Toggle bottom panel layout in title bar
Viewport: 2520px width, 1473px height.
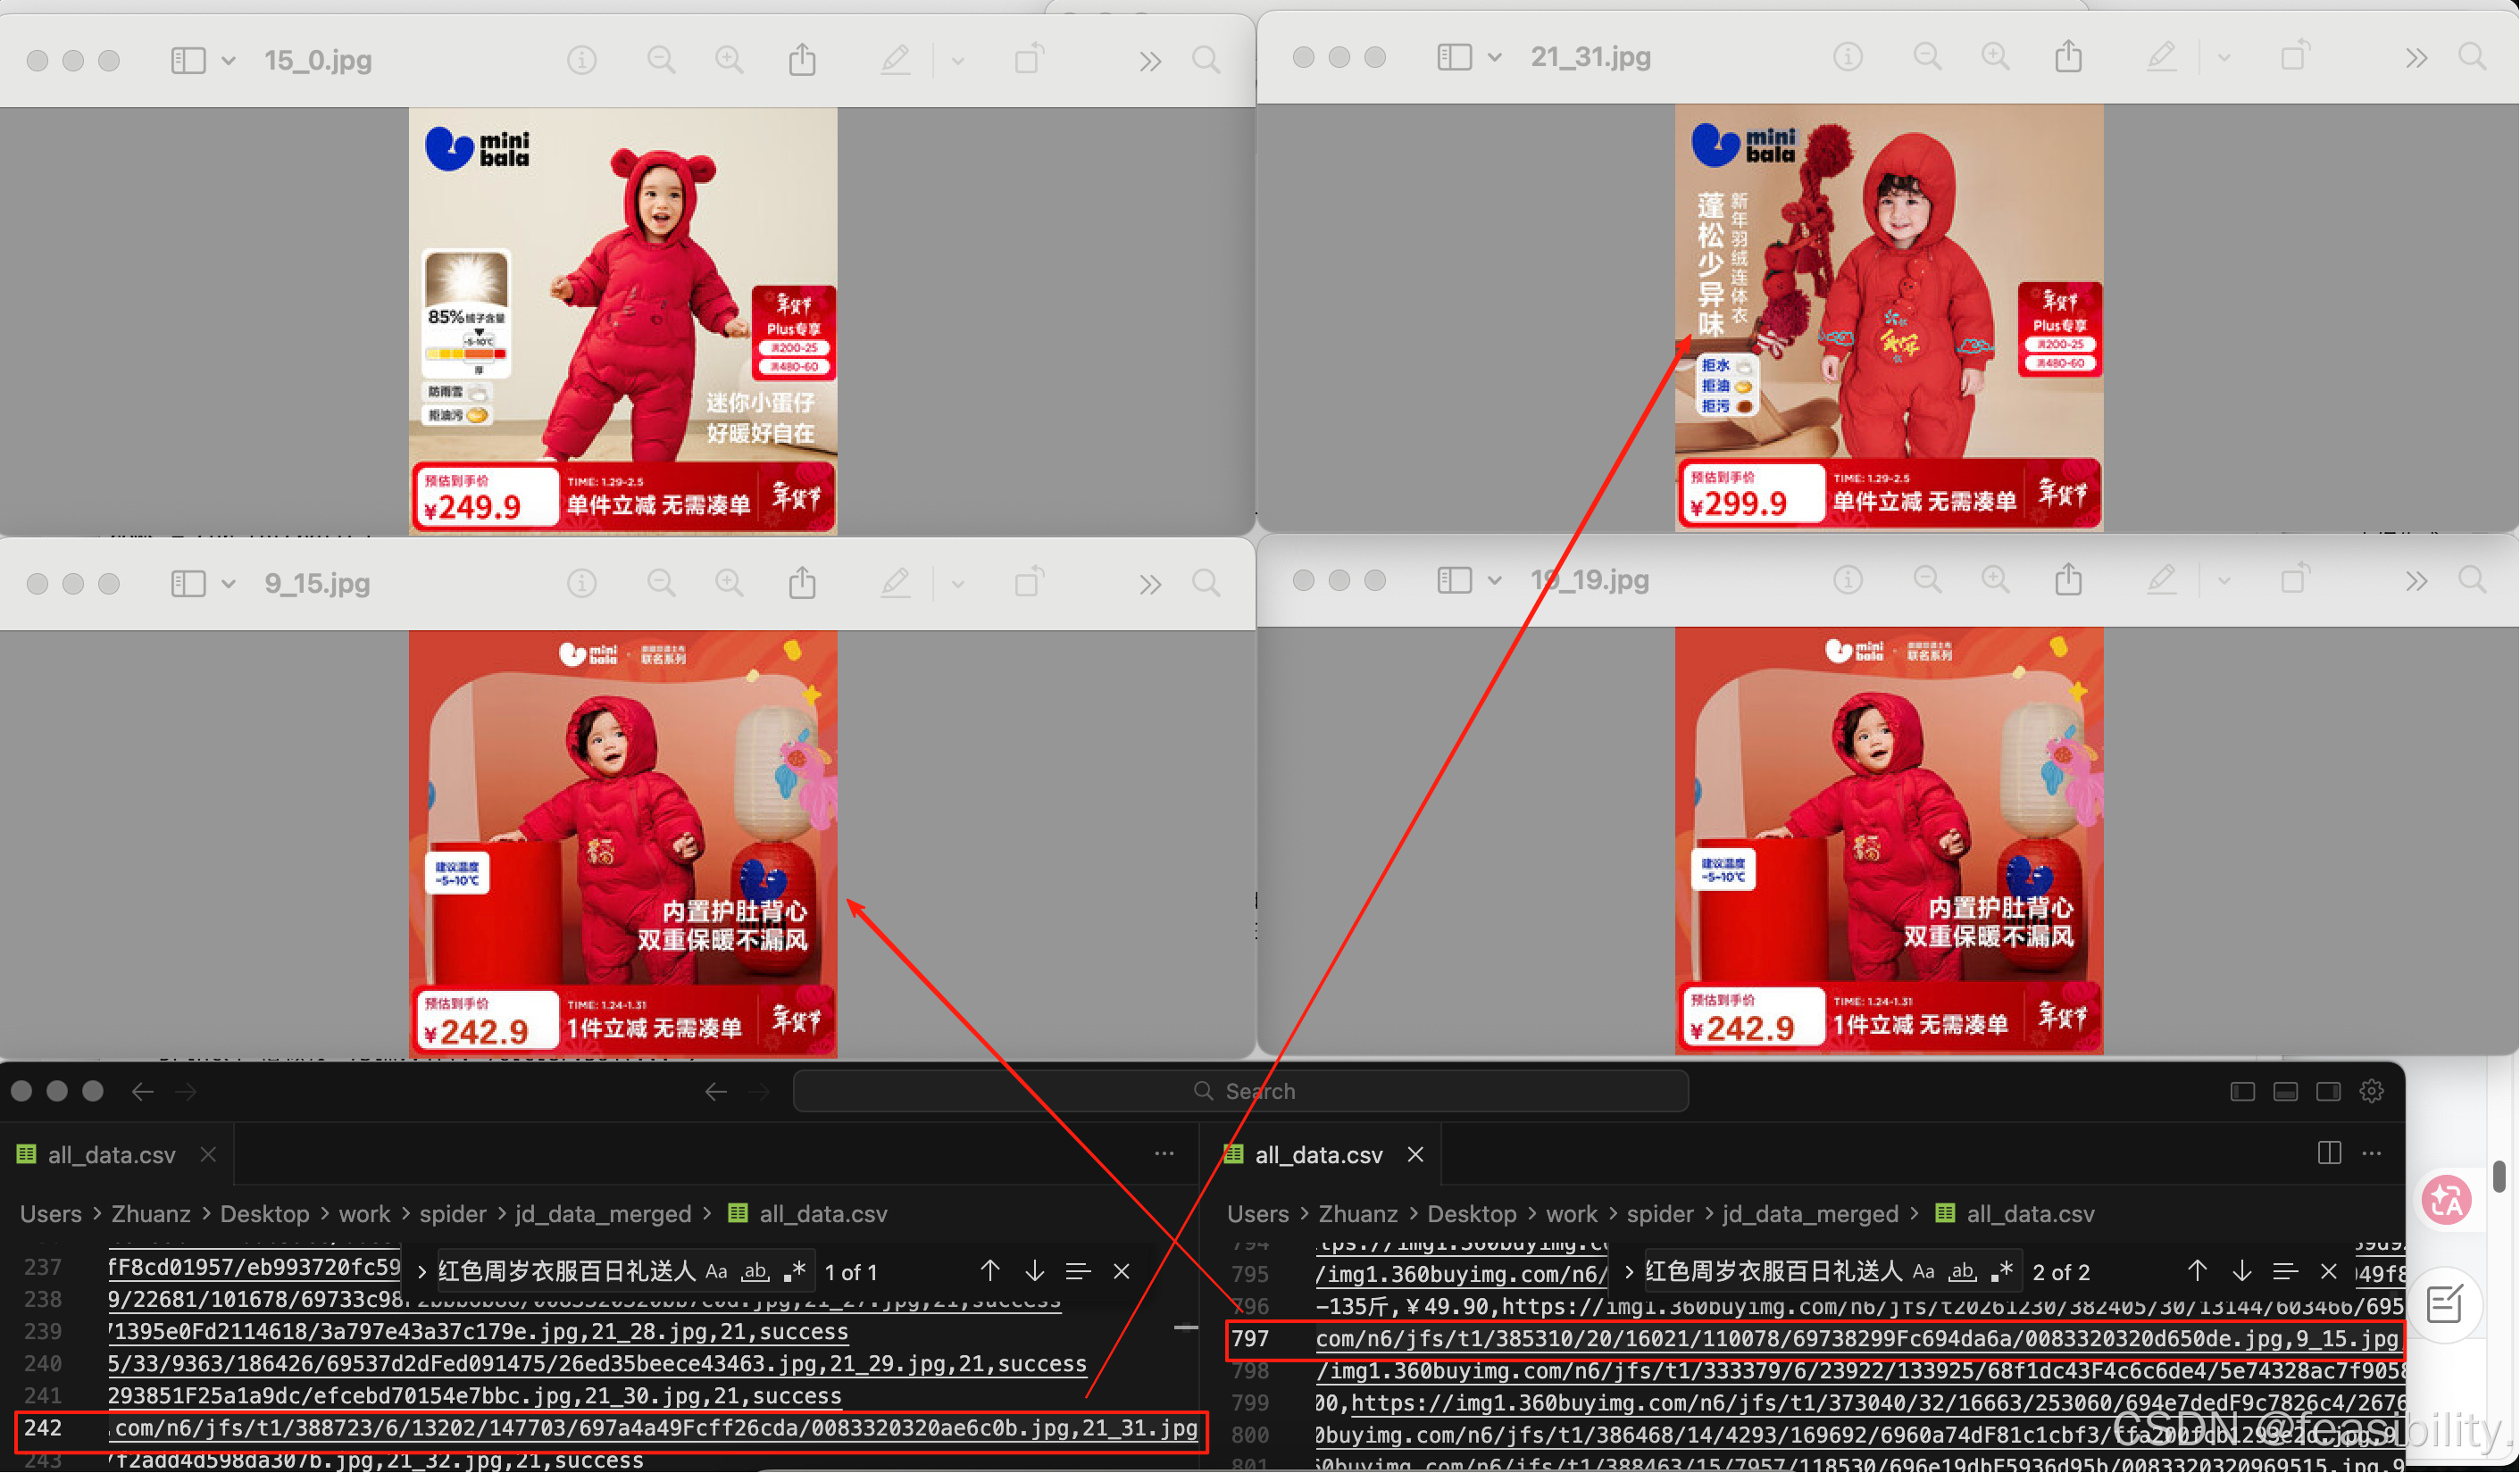tap(2285, 1091)
